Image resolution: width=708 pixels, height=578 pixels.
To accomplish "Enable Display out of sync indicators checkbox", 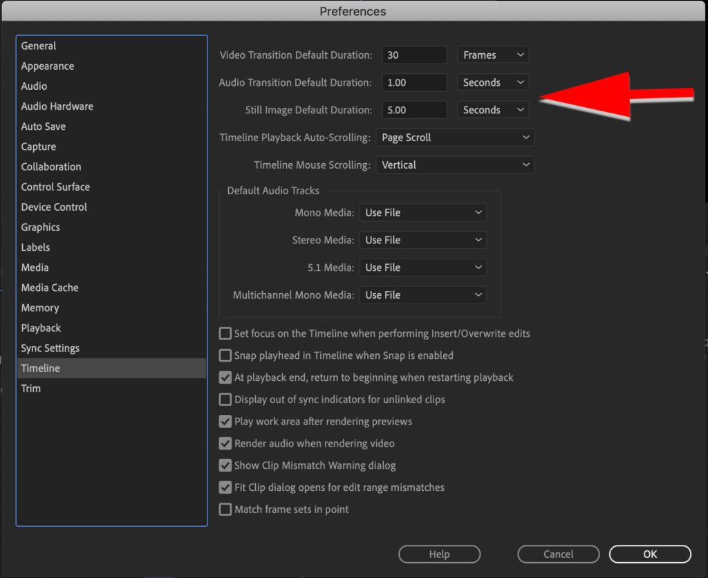I will (225, 400).
